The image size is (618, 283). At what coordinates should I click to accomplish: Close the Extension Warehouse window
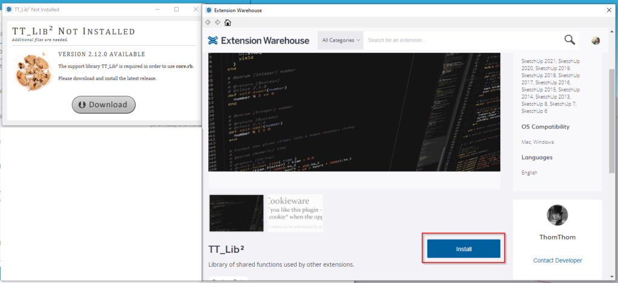click(608, 10)
